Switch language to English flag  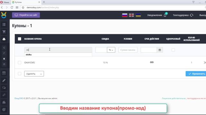coord(131,15)
